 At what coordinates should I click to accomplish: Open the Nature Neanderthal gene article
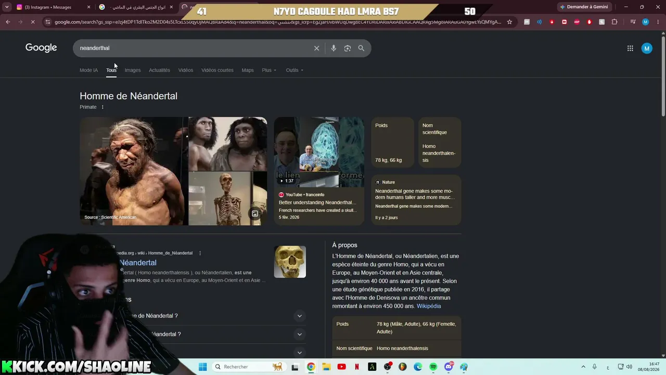pyautogui.click(x=416, y=200)
